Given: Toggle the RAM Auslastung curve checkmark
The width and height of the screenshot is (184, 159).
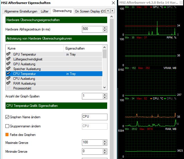Looking at the screenshot, I should point(8,83).
